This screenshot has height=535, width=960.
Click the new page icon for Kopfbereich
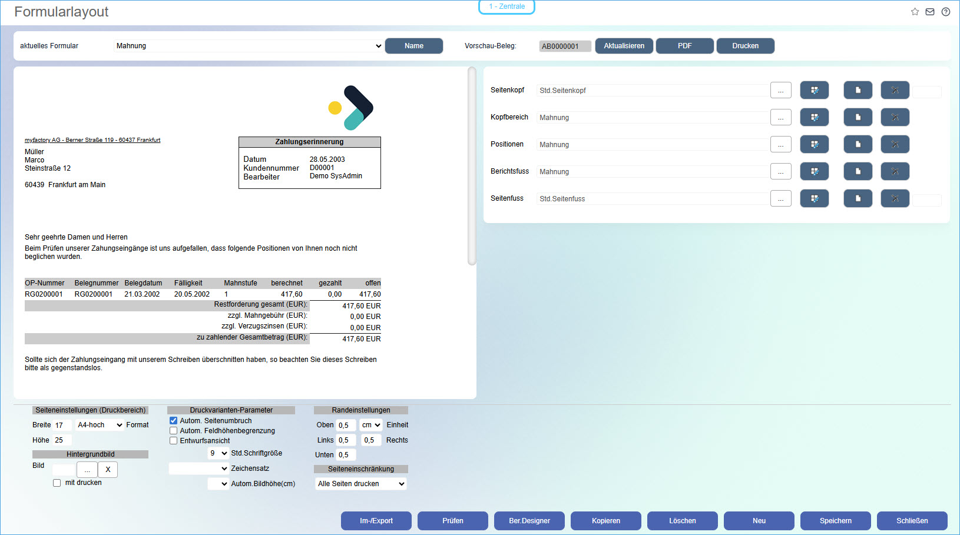(858, 117)
